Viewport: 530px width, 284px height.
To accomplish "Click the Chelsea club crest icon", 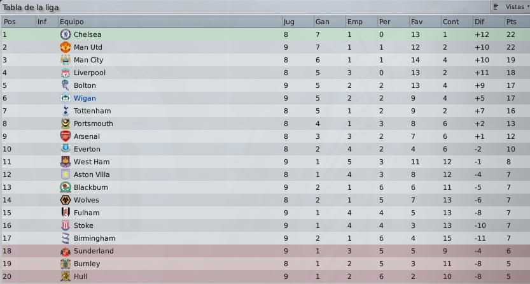I will click(x=66, y=34).
